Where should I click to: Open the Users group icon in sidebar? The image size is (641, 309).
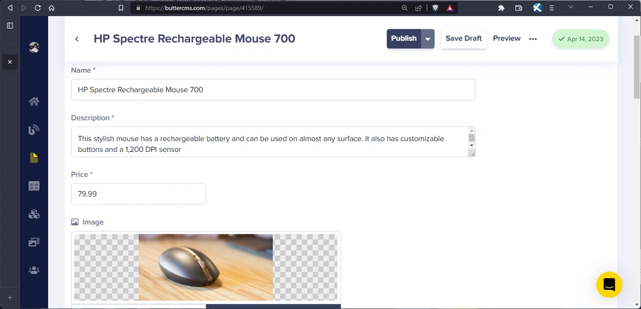coord(34,270)
